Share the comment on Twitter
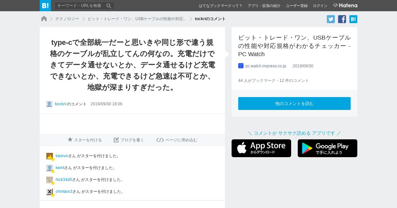The height and width of the screenshot is (208, 397). 331,19
